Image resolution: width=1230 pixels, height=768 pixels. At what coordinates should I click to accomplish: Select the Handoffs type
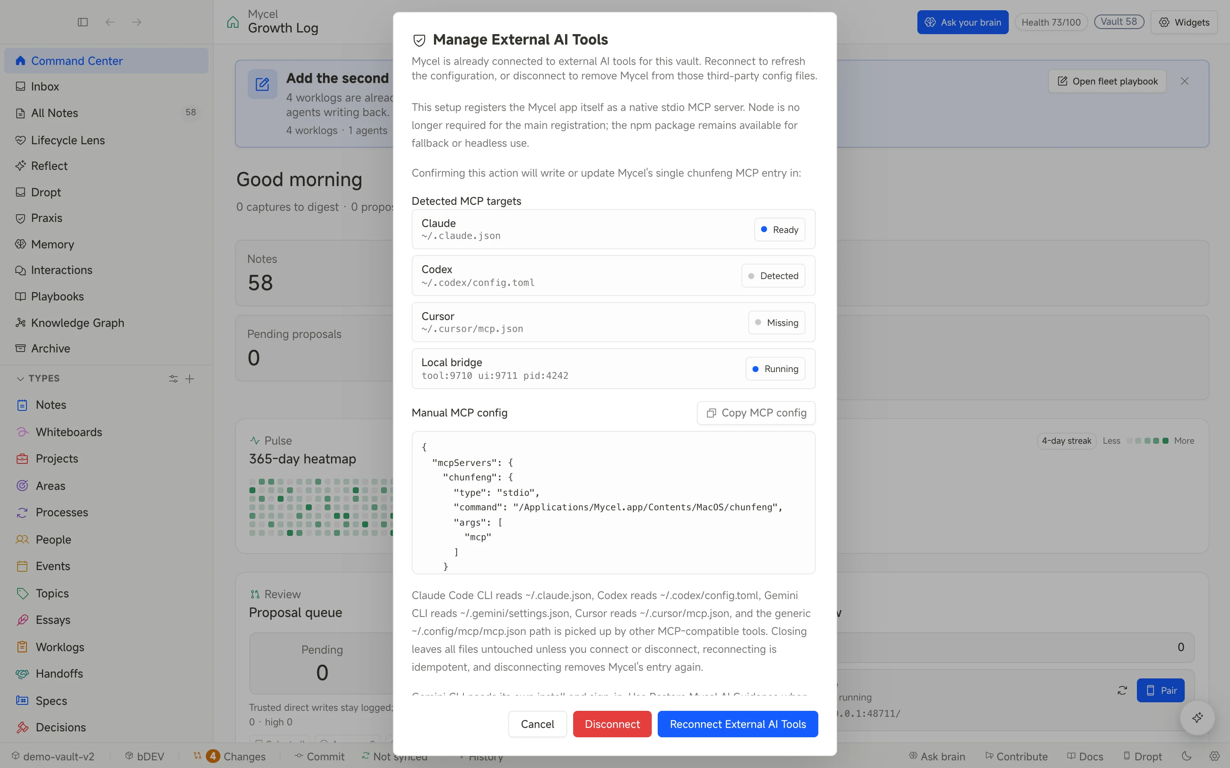point(106,674)
